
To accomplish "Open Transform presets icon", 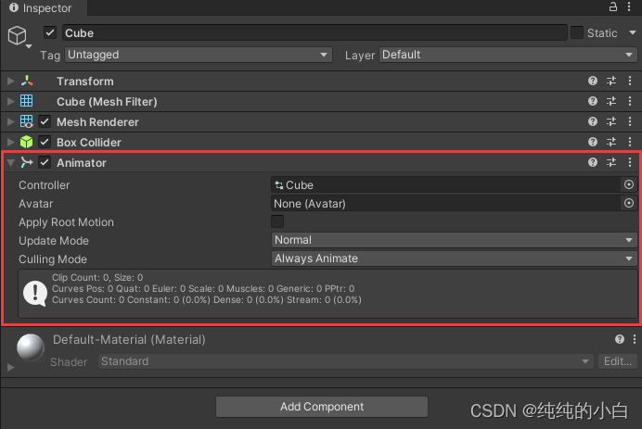I will (611, 81).
